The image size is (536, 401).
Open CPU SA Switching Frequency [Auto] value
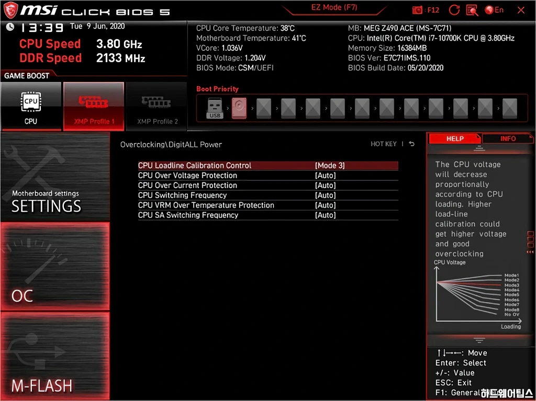tap(326, 215)
